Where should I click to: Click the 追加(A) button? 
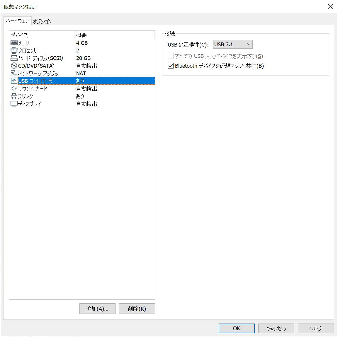tap(97, 309)
